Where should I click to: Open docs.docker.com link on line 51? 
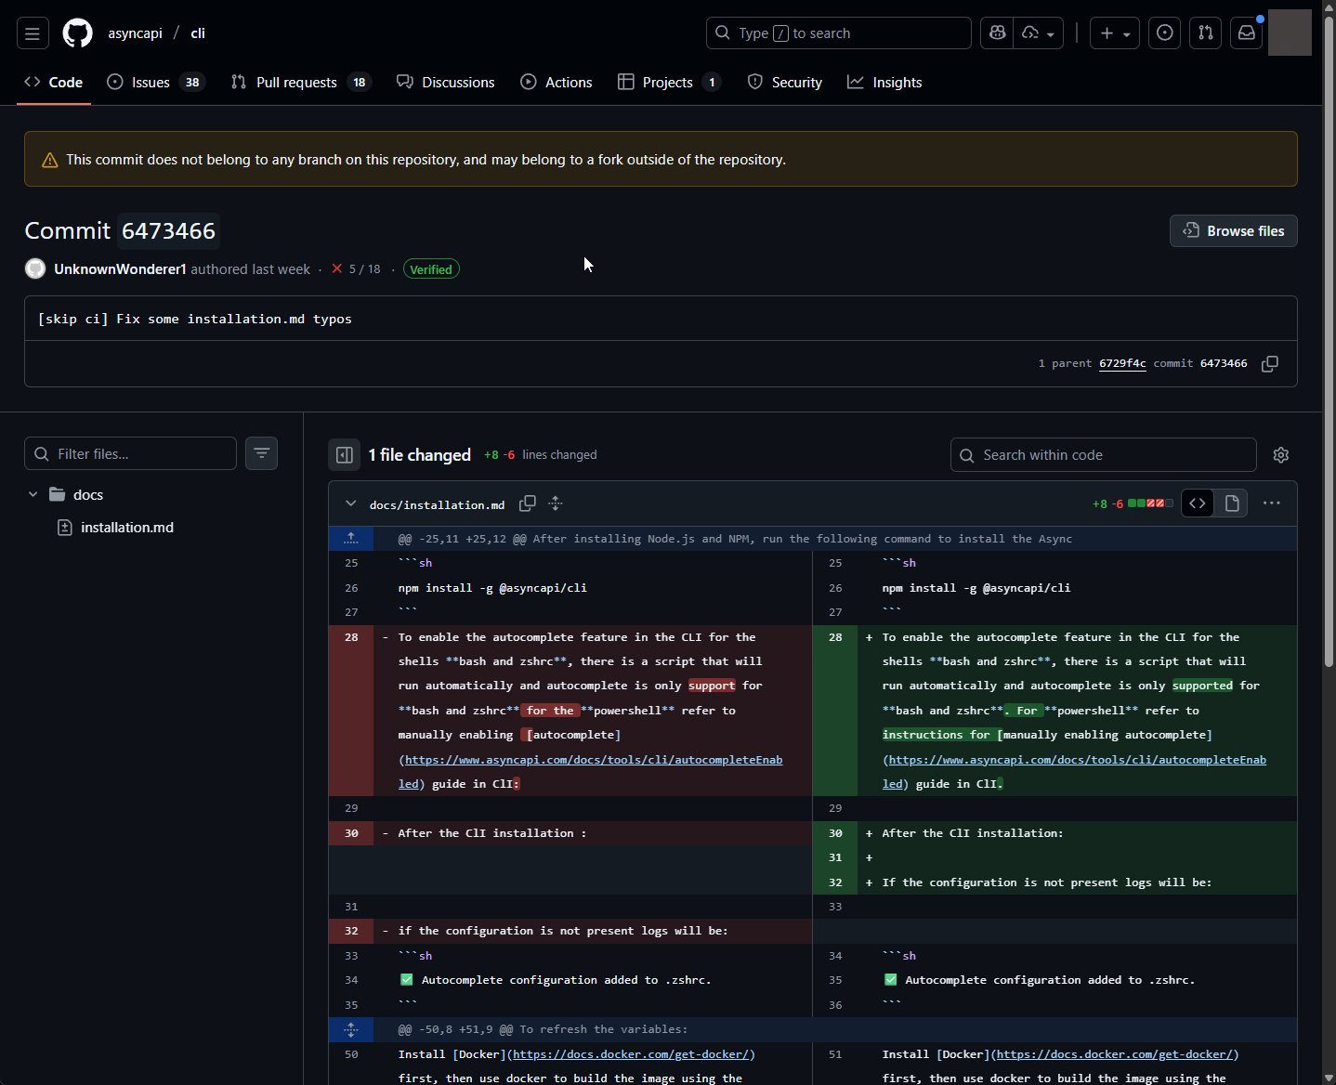pyautogui.click(x=1115, y=1054)
